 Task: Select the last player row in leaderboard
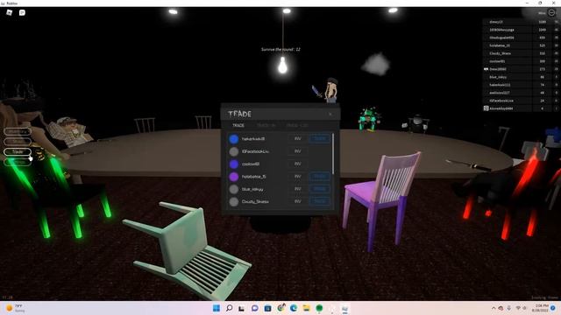(x=522, y=108)
